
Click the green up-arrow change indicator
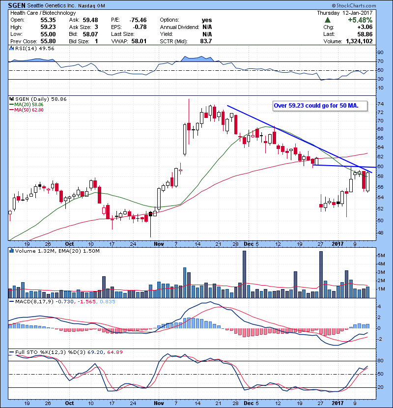click(328, 20)
